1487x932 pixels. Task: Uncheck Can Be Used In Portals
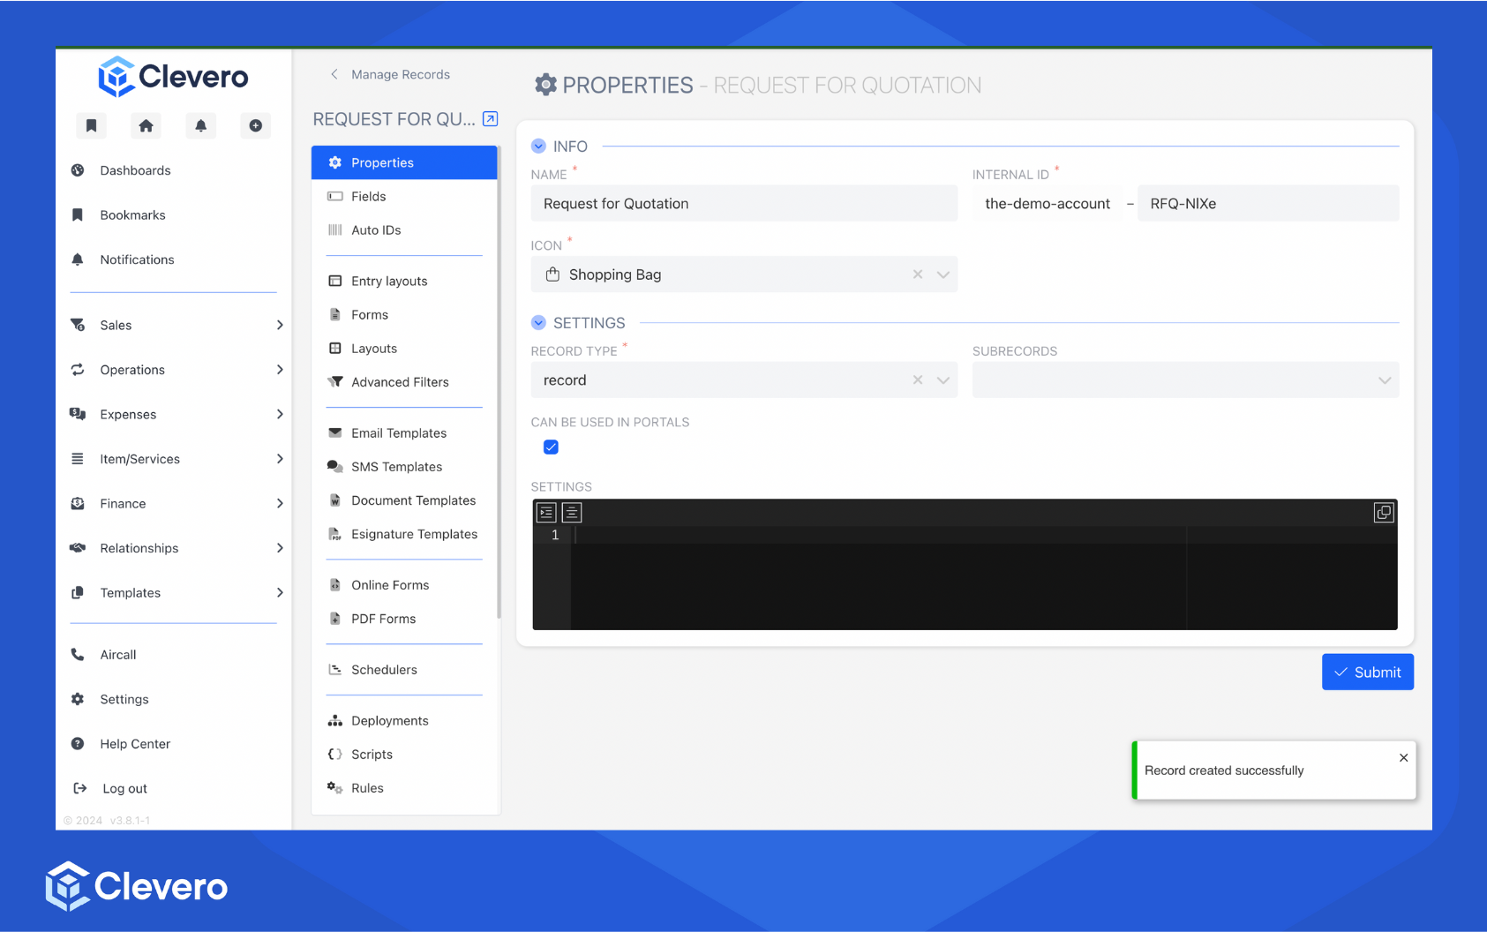click(551, 447)
